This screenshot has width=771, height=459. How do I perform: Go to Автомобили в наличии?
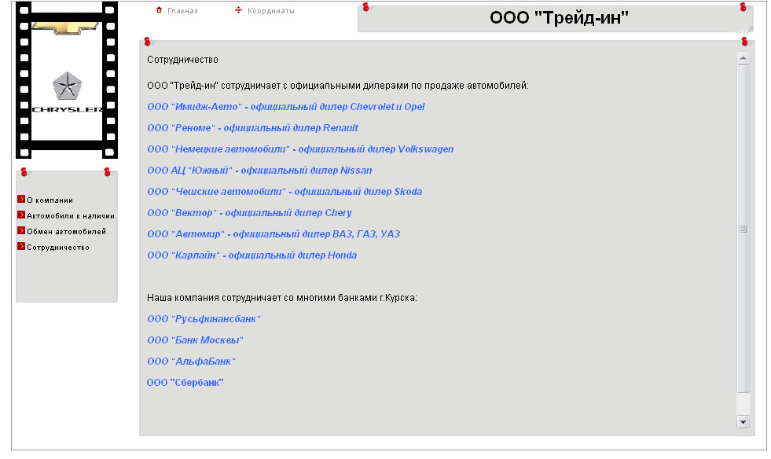click(71, 216)
